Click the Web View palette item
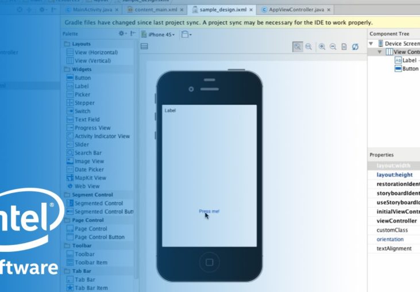420x292 pixels. pyautogui.click(x=86, y=186)
